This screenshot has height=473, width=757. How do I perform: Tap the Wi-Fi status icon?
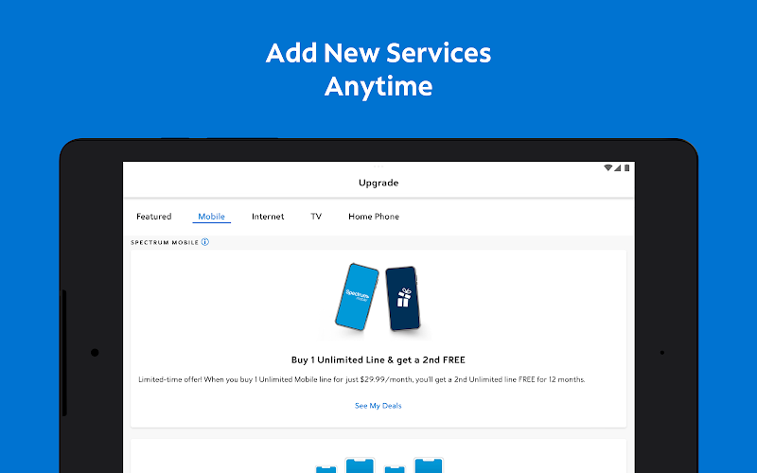point(607,168)
